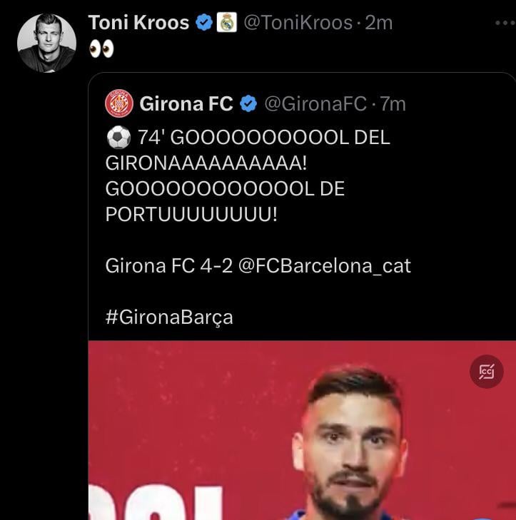Open the three-dot more options menu
The width and height of the screenshot is (516, 520).
pyautogui.click(x=505, y=23)
